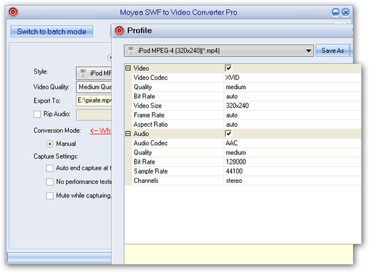Click the Moyea logo icon in main title bar
369x272 pixels.
(13, 12)
